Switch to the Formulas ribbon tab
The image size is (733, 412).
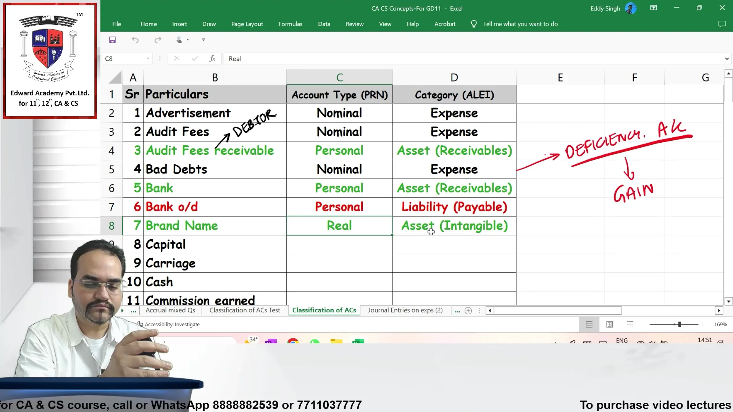point(290,24)
